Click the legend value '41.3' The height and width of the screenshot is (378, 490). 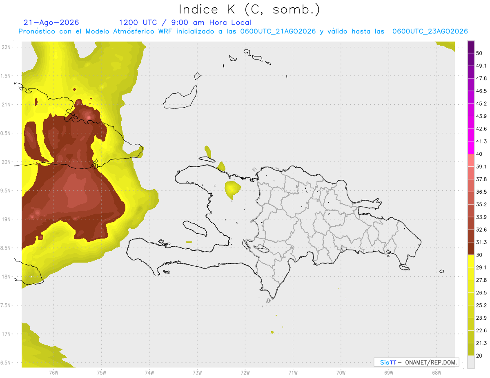pos(481,141)
